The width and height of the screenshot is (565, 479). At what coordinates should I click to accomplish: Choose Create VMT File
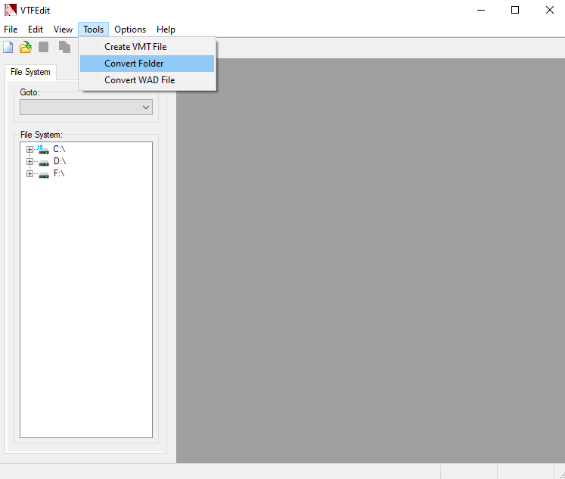point(147,47)
